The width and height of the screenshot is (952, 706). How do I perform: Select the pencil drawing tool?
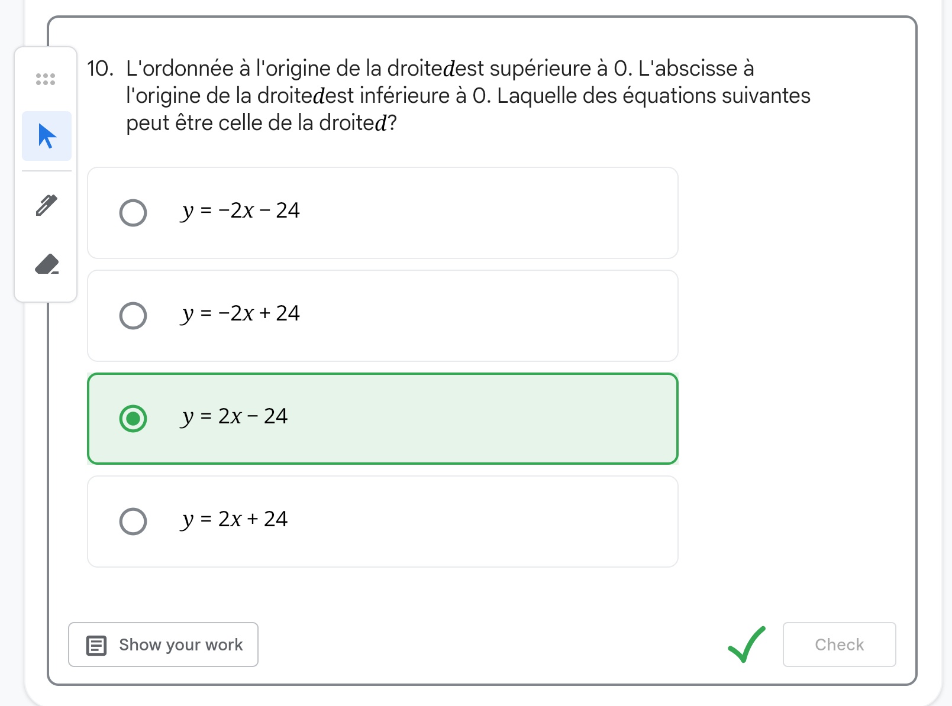pyautogui.click(x=47, y=205)
